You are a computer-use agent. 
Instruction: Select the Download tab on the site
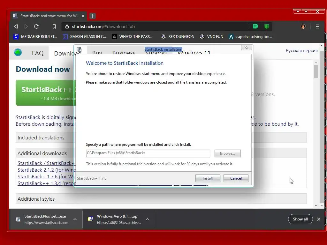68,53
